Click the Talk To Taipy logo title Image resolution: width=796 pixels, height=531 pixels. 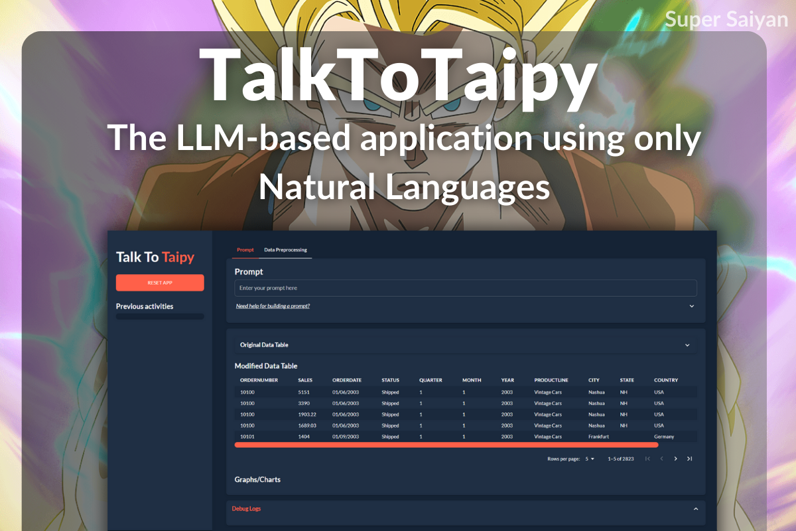(x=155, y=258)
